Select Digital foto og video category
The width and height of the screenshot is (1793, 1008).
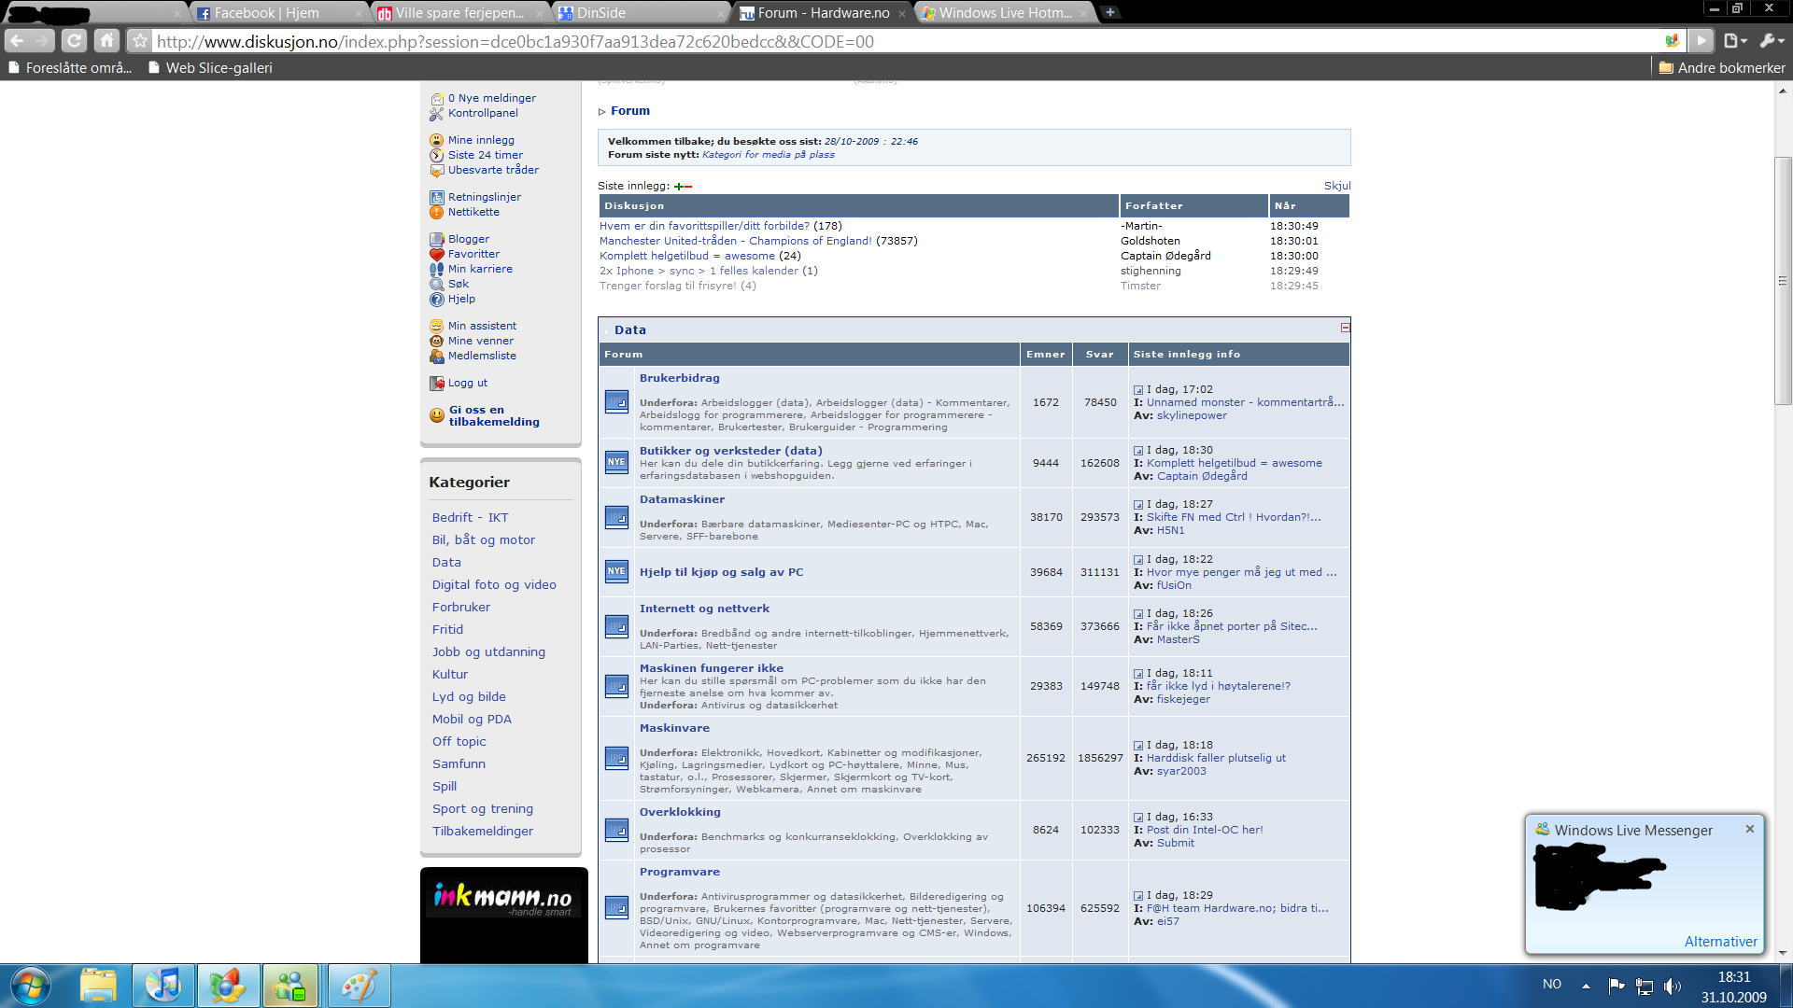click(494, 585)
